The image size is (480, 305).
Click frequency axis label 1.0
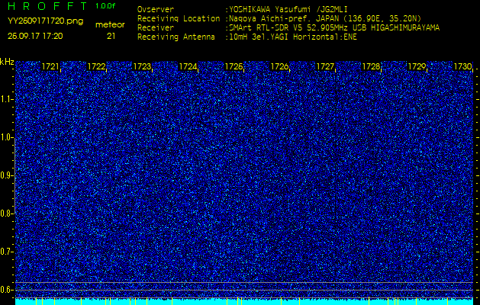tap(6, 138)
